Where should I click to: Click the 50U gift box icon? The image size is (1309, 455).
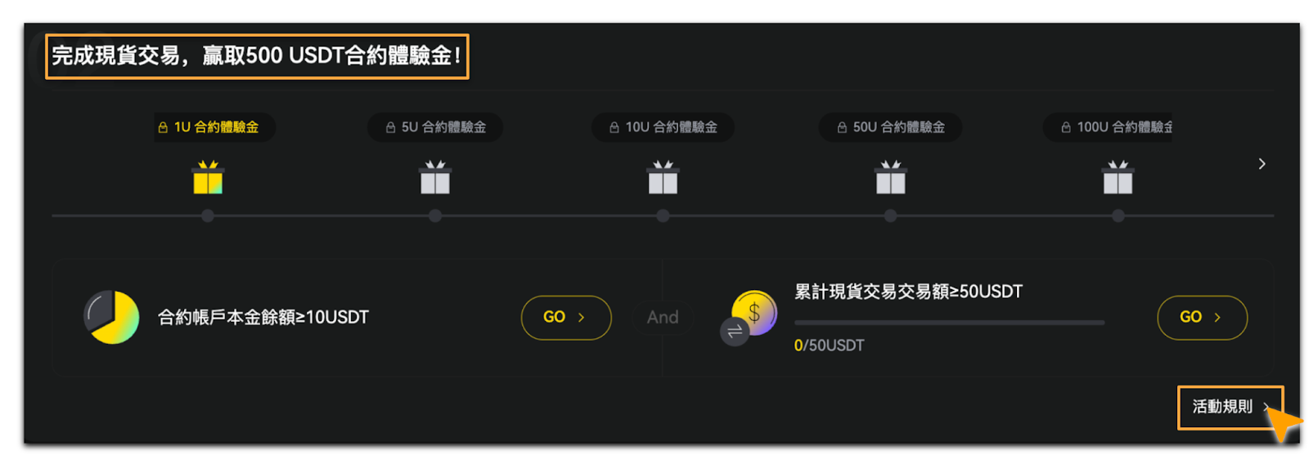pos(890,177)
